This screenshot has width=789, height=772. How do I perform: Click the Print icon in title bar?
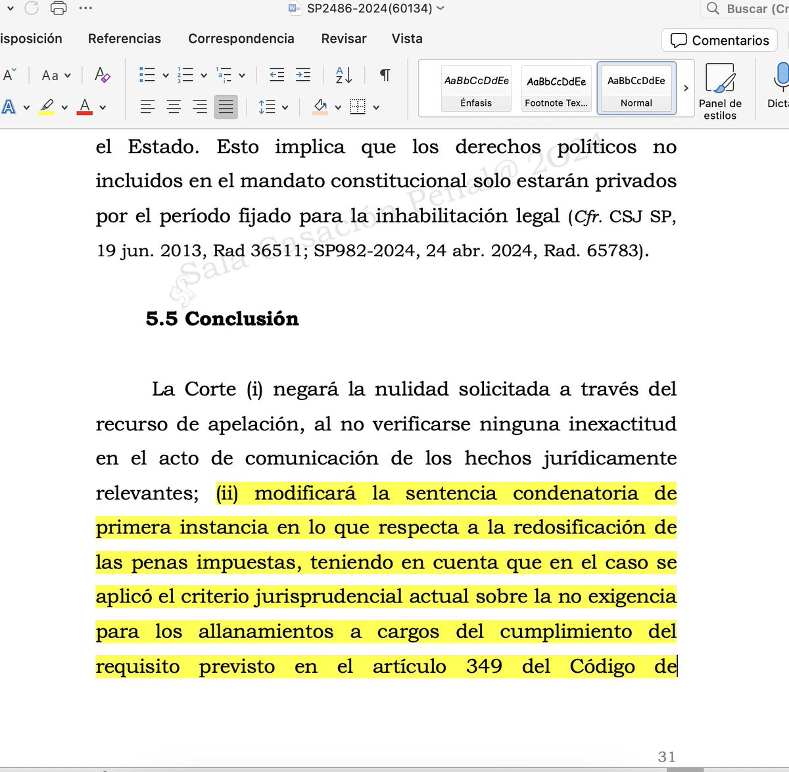[59, 9]
